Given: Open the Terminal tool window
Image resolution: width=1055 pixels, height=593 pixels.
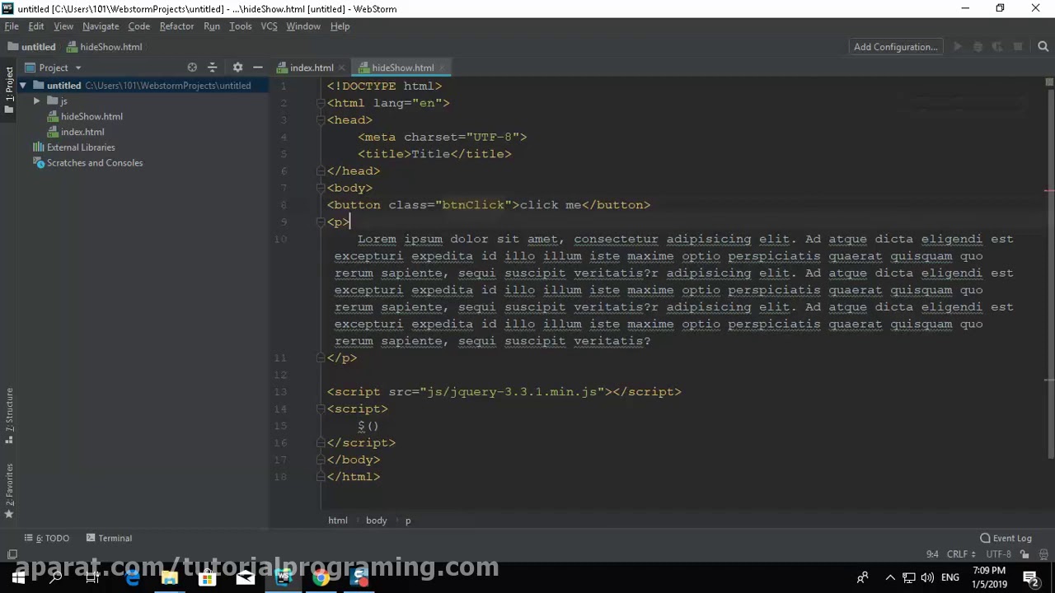Looking at the screenshot, I should [109, 538].
